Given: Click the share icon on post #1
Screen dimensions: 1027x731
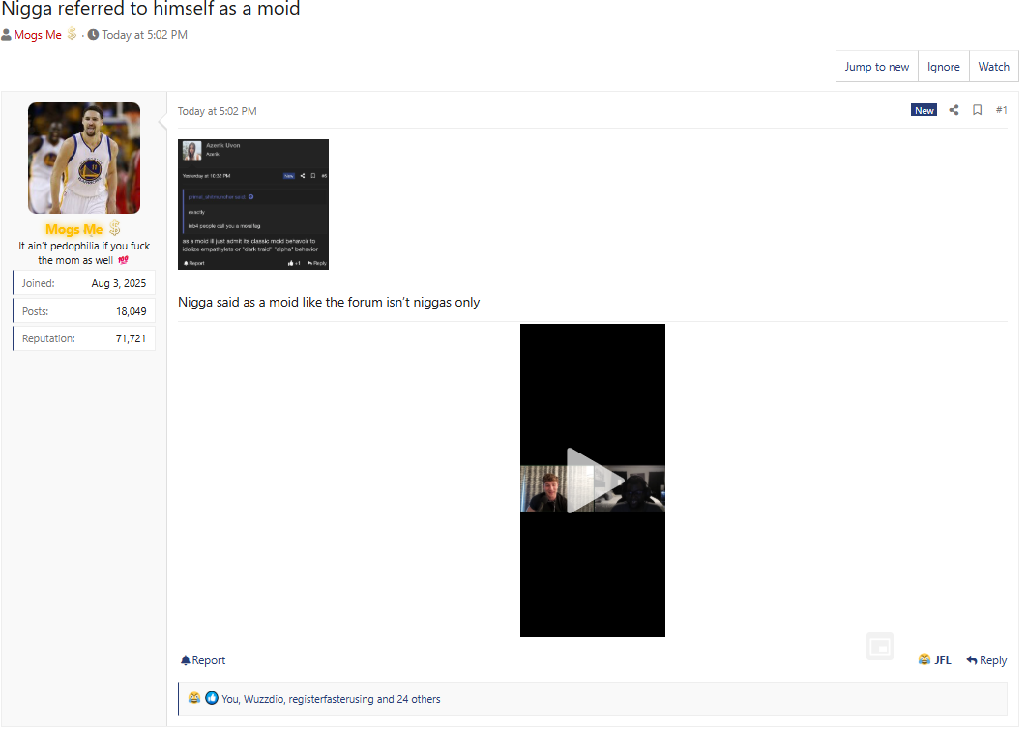Looking at the screenshot, I should (954, 110).
